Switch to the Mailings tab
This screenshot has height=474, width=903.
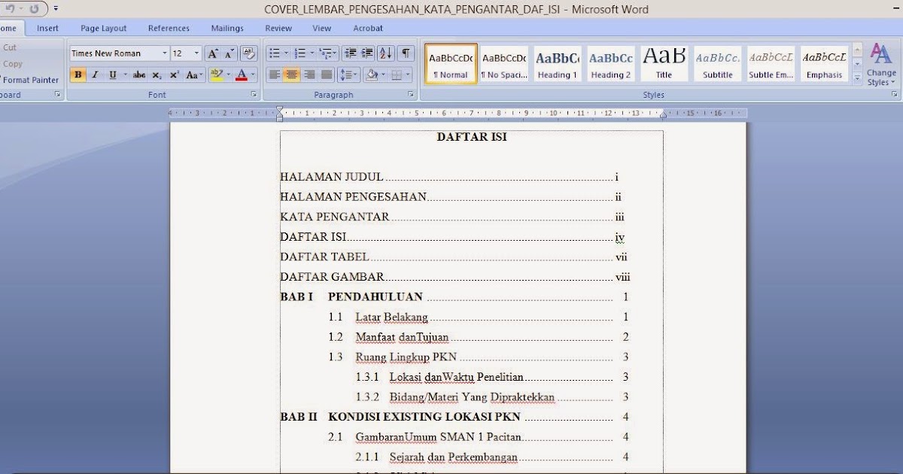[x=227, y=28]
